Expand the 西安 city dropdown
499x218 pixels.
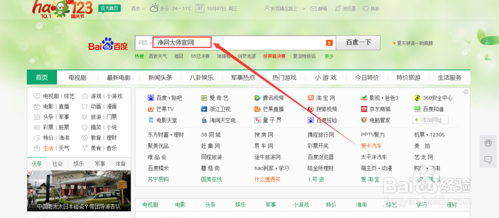click(x=138, y=8)
